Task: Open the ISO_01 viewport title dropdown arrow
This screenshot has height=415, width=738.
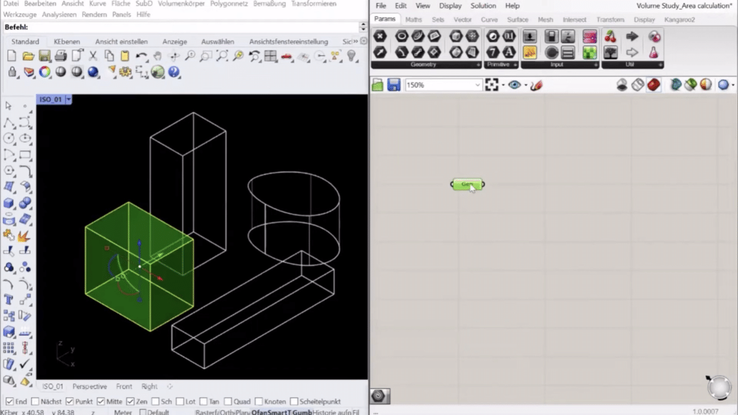Action: point(69,99)
